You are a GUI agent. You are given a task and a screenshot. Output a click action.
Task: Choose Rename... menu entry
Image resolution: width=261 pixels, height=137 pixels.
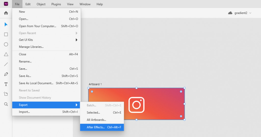(46, 61)
